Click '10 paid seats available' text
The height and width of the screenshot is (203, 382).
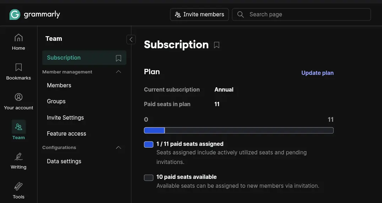pos(187,177)
